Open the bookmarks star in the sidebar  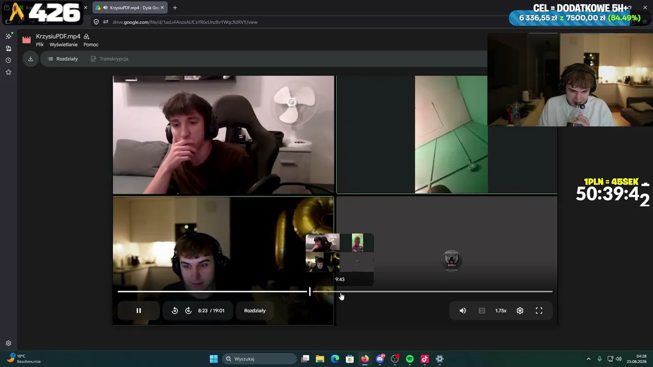(x=9, y=72)
